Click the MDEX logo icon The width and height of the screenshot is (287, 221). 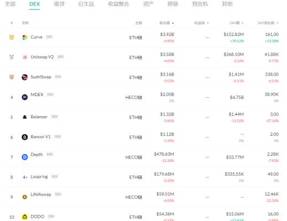[x=25, y=97]
